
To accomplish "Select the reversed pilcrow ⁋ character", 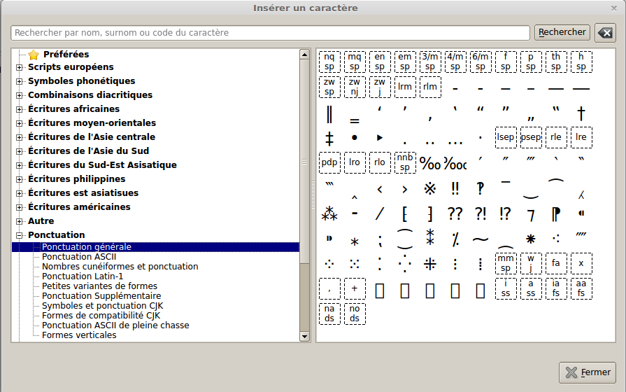I will pyautogui.click(x=556, y=215).
